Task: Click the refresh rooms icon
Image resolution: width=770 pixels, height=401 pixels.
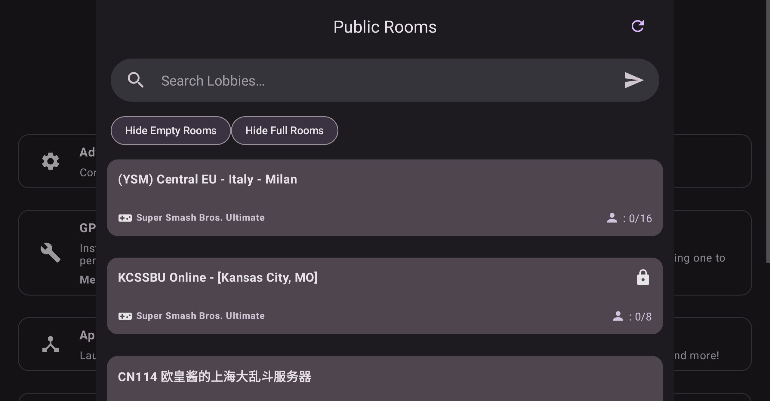Action: (x=637, y=26)
